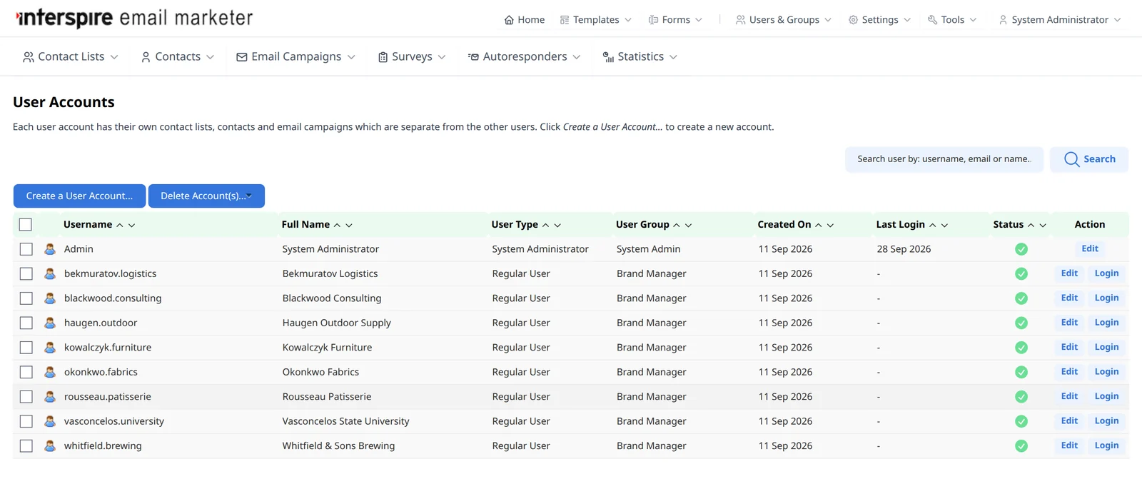Click the Templates icon in top navigation
Viewport: 1142px width, 484px height.
tap(565, 20)
